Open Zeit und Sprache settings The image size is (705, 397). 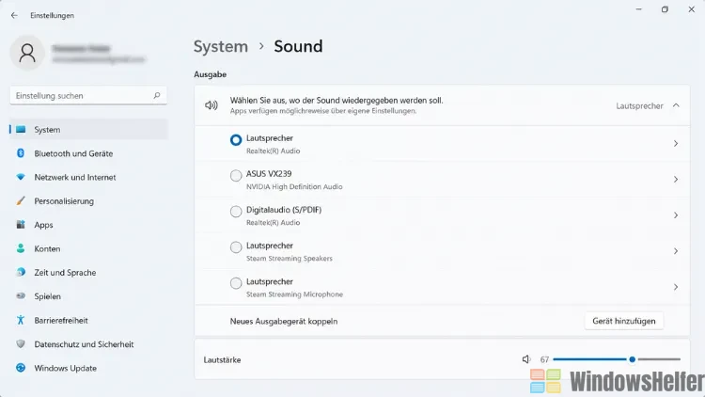click(88, 272)
